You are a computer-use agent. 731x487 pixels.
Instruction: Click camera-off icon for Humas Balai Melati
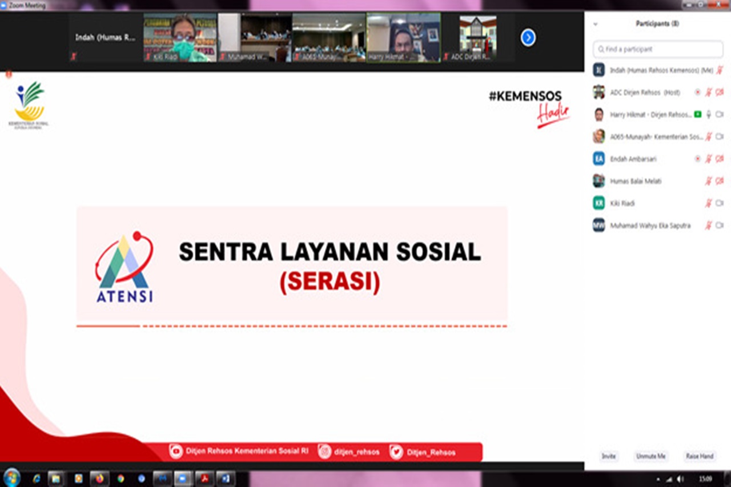coord(720,181)
